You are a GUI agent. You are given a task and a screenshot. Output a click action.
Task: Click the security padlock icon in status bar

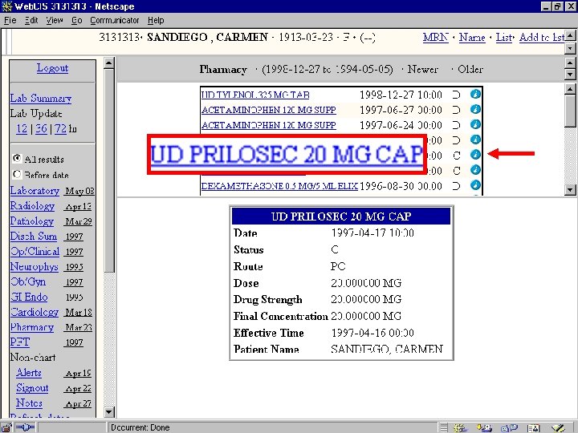(6, 427)
